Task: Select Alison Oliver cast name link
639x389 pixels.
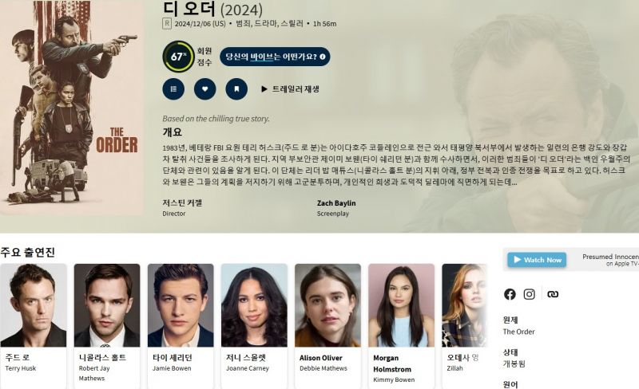Action: pos(321,358)
